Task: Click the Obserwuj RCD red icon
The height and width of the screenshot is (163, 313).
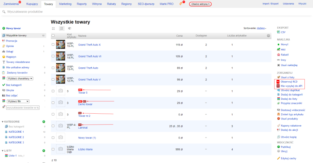Action: 278,82
